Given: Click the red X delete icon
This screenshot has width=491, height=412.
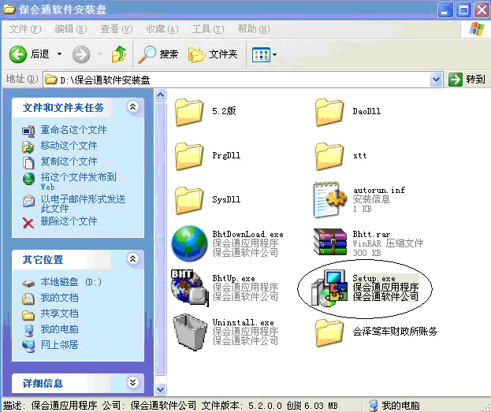Looking at the screenshot, I should coord(28,223).
